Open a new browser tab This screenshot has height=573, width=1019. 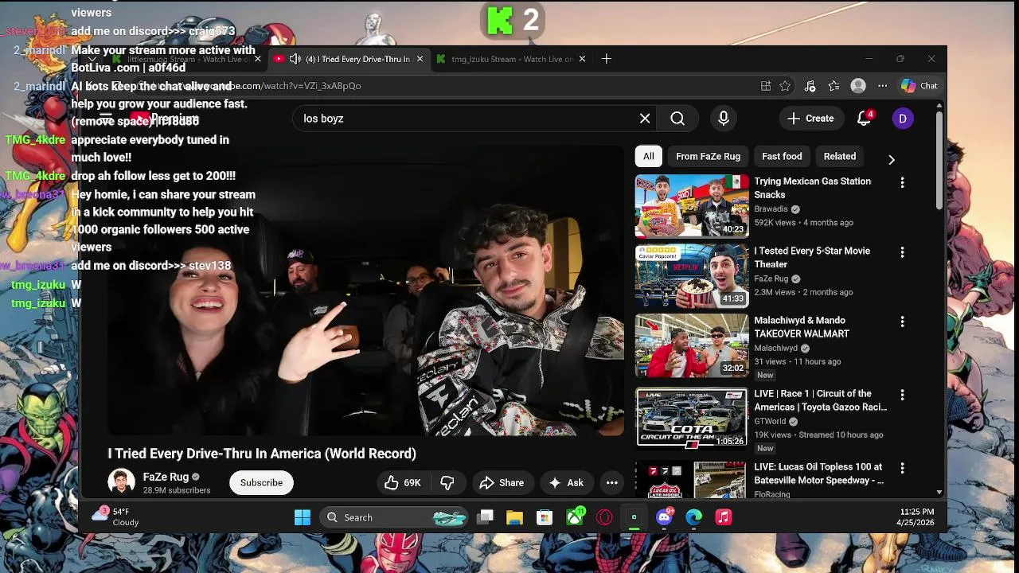[607, 59]
